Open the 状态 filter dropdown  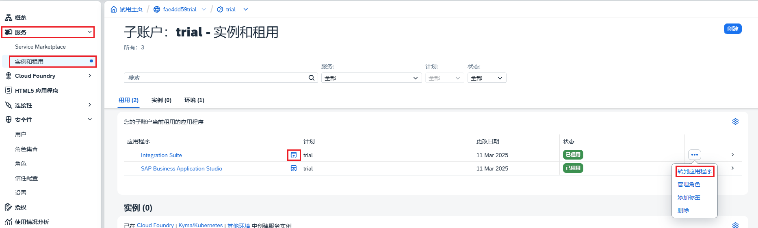(x=487, y=78)
